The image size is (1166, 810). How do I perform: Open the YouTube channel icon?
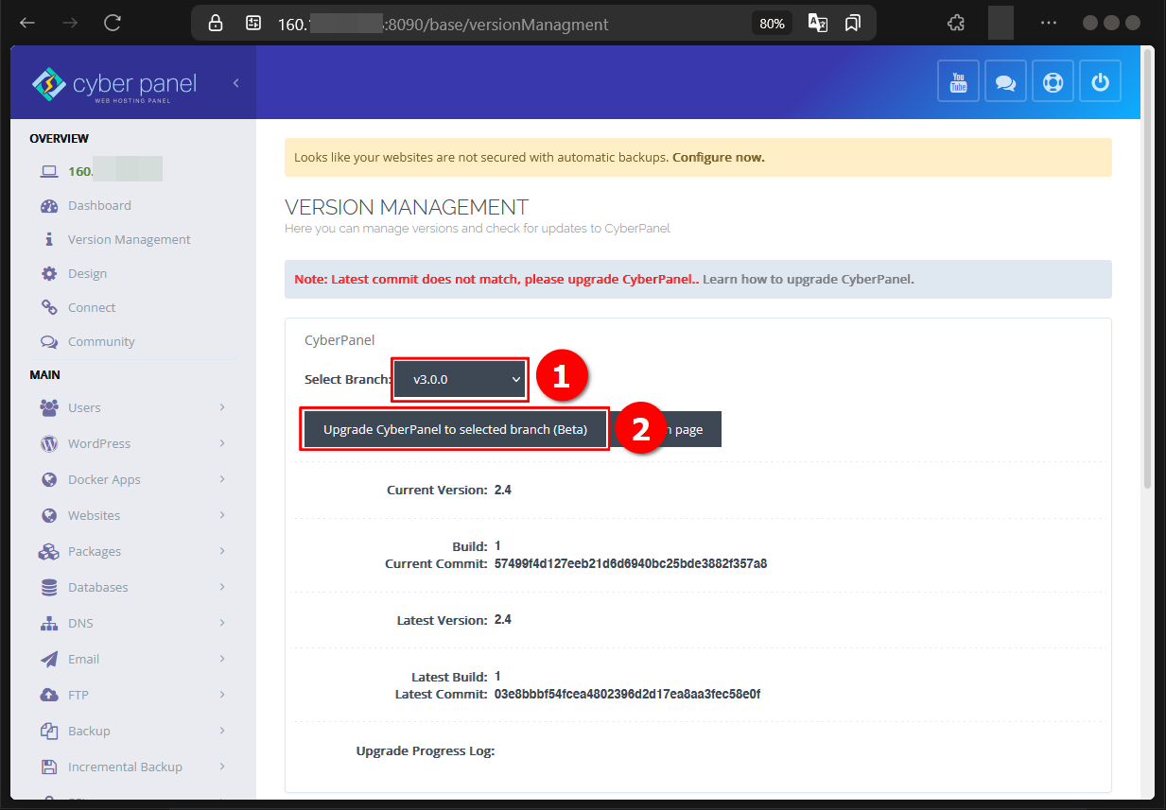[958, 81]
